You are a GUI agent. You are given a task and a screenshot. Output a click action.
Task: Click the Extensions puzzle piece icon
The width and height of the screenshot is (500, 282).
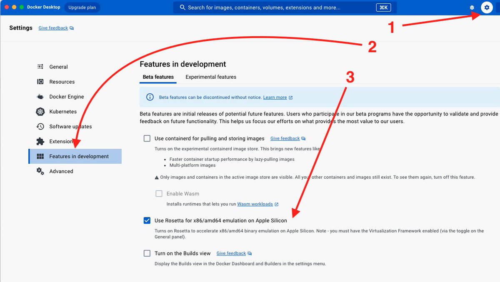[x=40, y=141]
